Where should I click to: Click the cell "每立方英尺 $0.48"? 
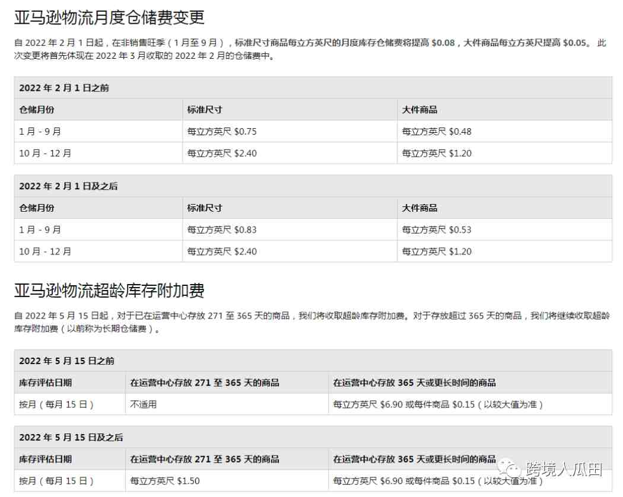pyautogui.click(x=504, y=132)
